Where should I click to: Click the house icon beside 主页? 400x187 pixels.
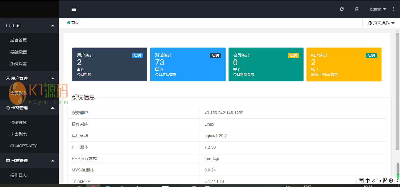coord(8,26)
